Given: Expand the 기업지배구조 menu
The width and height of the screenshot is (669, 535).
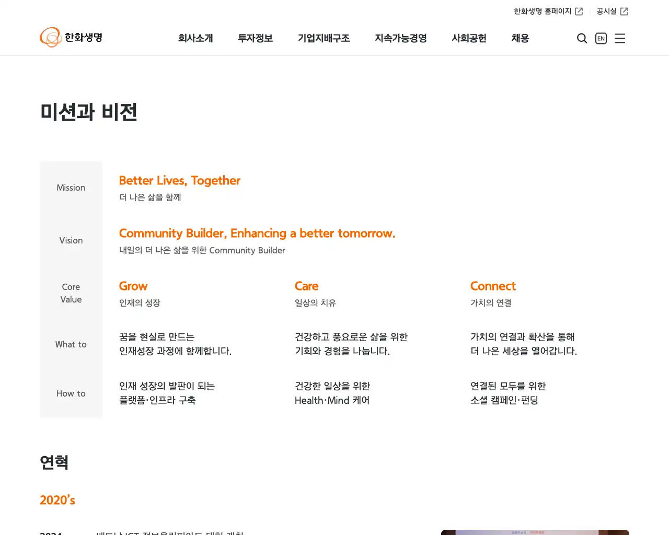Looking at the screenshot, I should 324,38.
